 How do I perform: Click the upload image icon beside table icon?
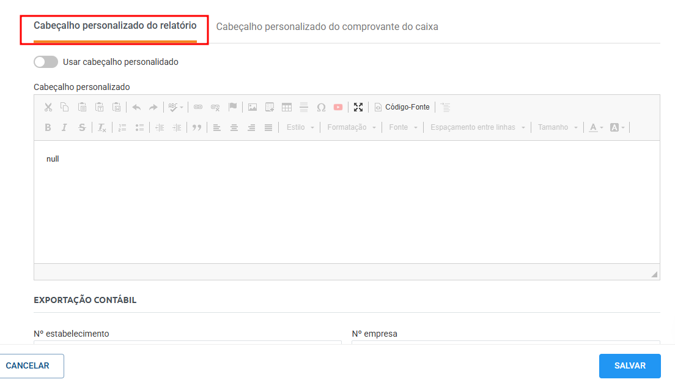[x=270, y=107]
